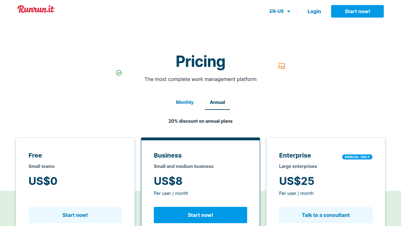401x226 pixels.
Task: Click the green checkmark circle icon
Action: pos(119,73)
